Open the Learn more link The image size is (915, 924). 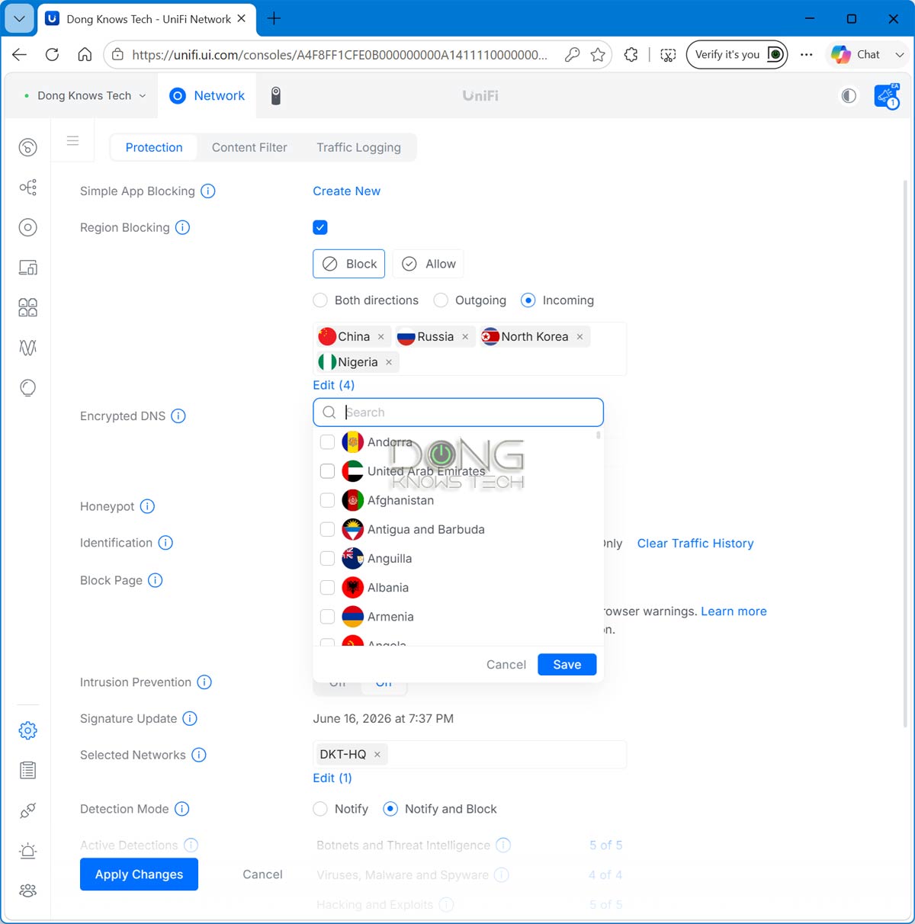point(734,611)
